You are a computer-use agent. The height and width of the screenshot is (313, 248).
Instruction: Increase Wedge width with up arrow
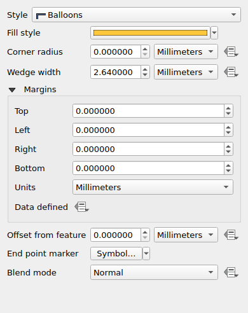[x=145, y=69]
